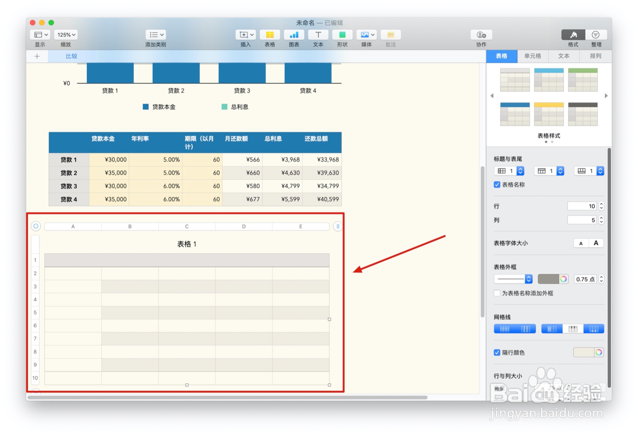Choose the dark-blue header table style
638x435 pixels.
[x=515, y=114]
